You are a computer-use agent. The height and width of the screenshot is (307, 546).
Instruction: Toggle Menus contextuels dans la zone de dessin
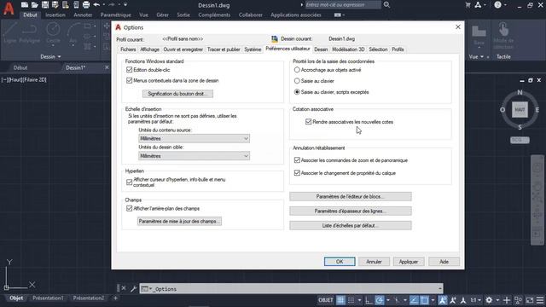(129, 81)
